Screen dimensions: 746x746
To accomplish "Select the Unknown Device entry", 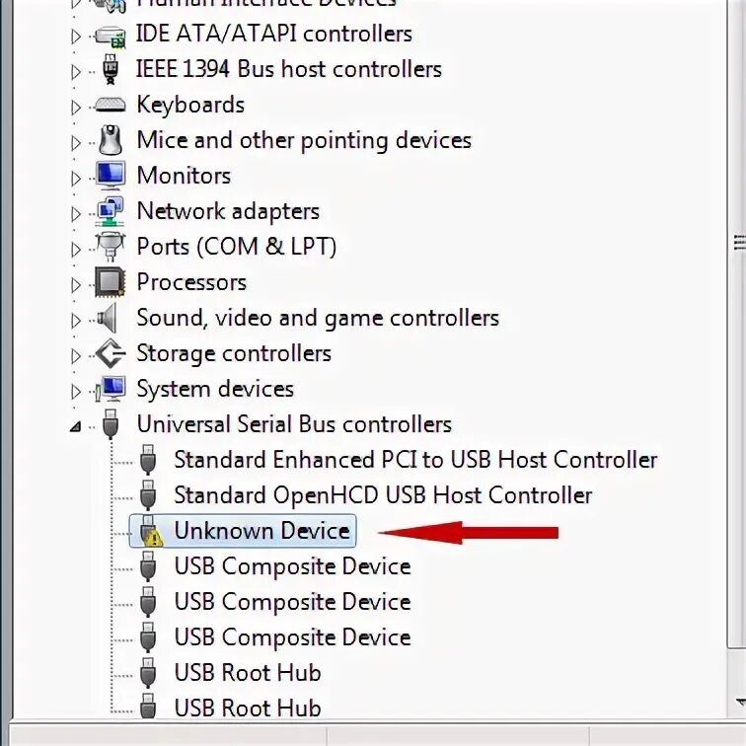I will tap(261, 531).
